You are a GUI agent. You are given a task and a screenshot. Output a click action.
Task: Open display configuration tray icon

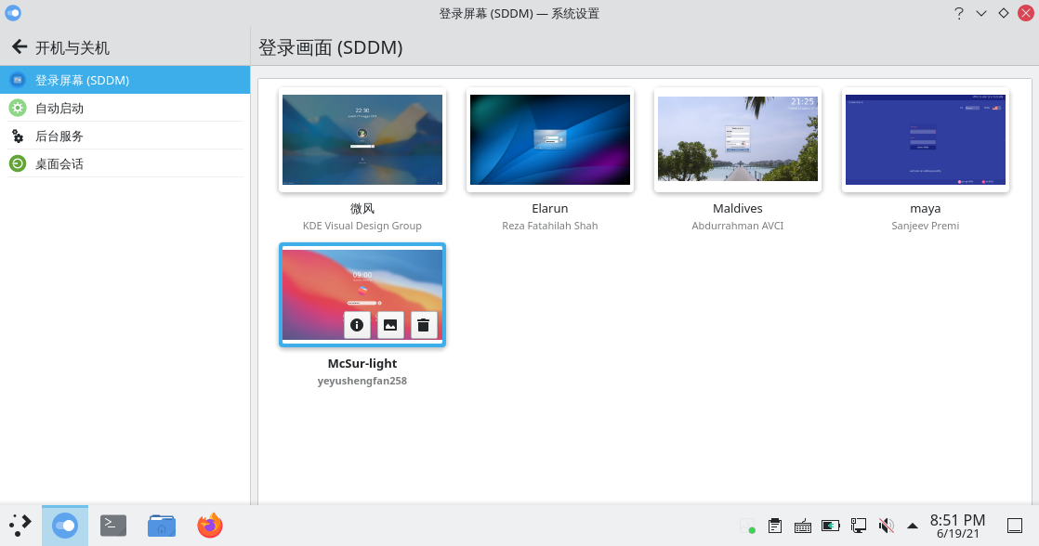tap(859, 525)
